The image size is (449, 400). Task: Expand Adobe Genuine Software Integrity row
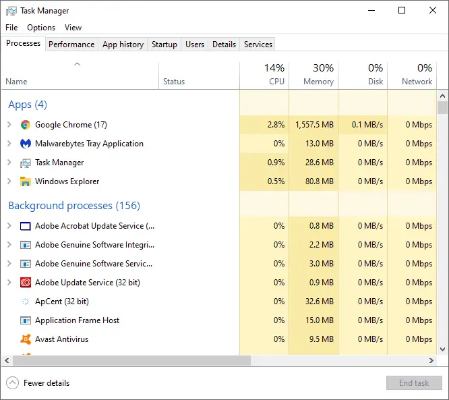tap(9, 245)
